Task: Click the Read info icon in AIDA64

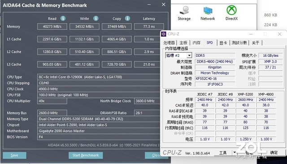Action: (63, 18)
